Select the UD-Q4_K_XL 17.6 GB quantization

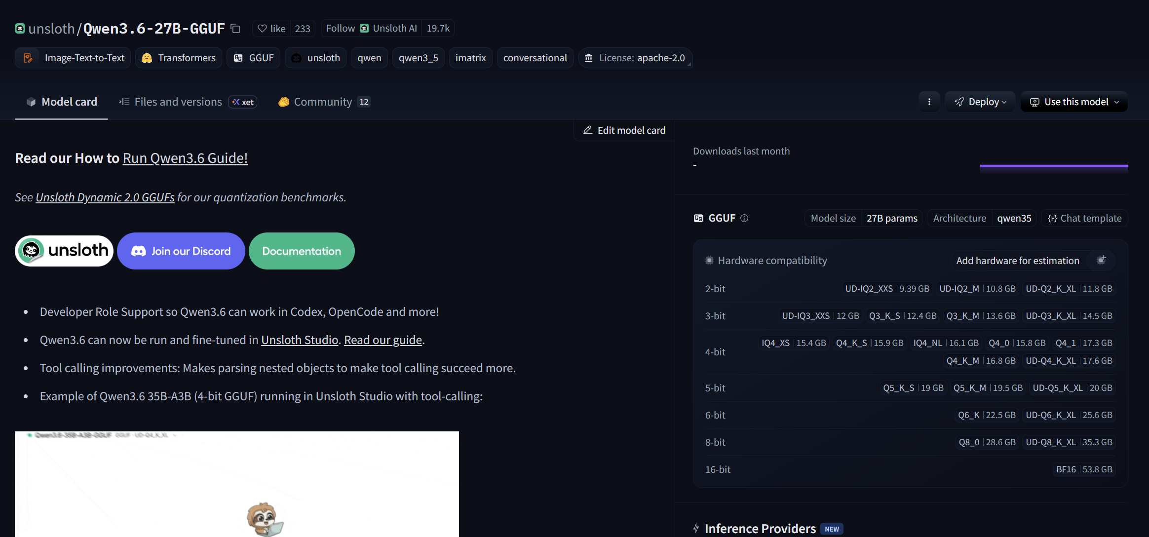tap(1069, 361)
